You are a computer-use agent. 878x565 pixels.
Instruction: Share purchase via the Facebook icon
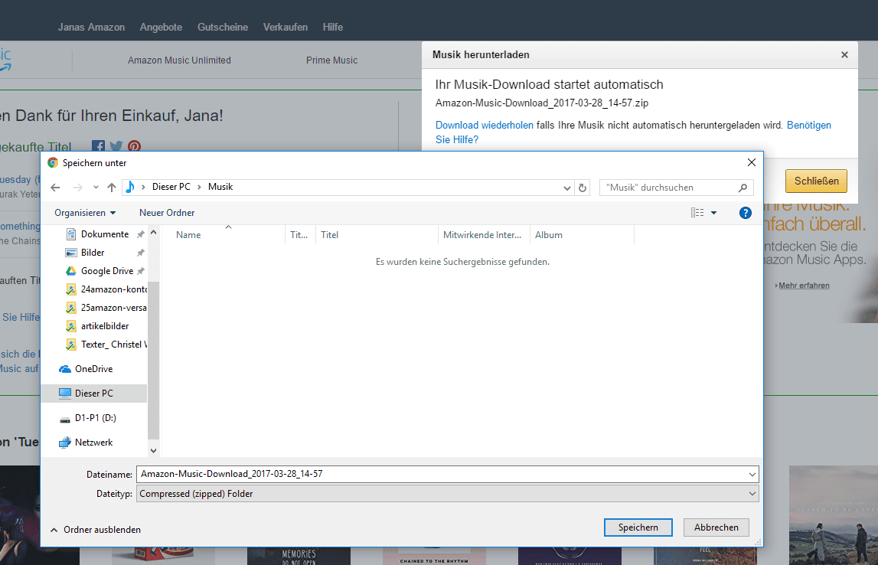tap(98, 146)
